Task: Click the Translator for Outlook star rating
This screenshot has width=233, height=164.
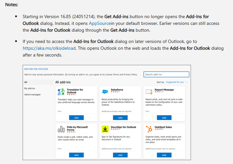Action: [x=71, y=95]
